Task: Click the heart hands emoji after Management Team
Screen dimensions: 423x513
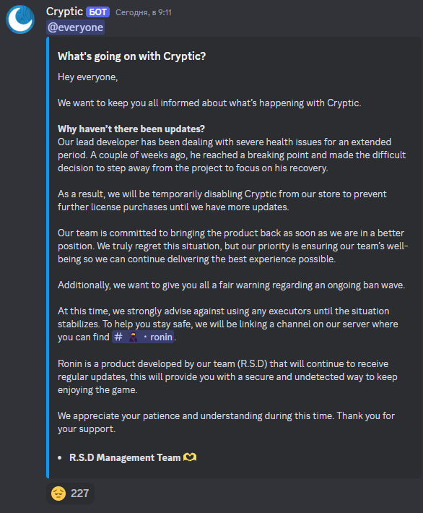Action: (190, 457)
